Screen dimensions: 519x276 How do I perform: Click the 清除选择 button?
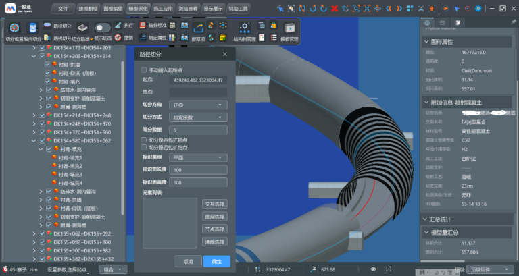[214, 242]
